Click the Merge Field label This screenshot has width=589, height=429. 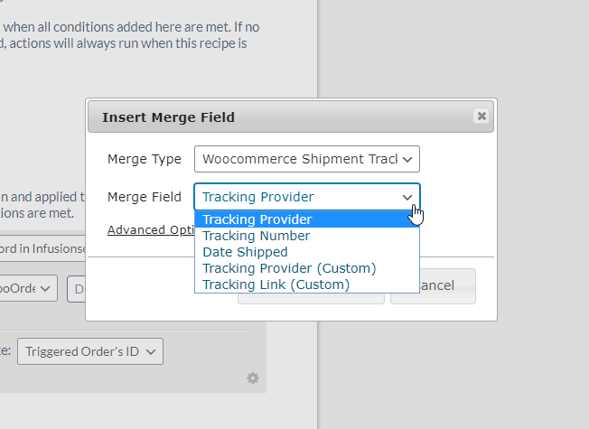145,197
